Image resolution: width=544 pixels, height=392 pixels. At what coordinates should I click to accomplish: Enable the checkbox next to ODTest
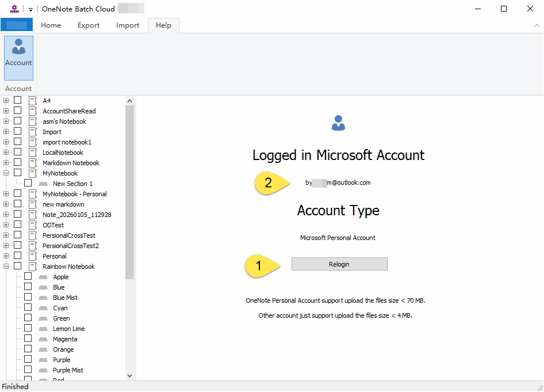pos(18,225)
